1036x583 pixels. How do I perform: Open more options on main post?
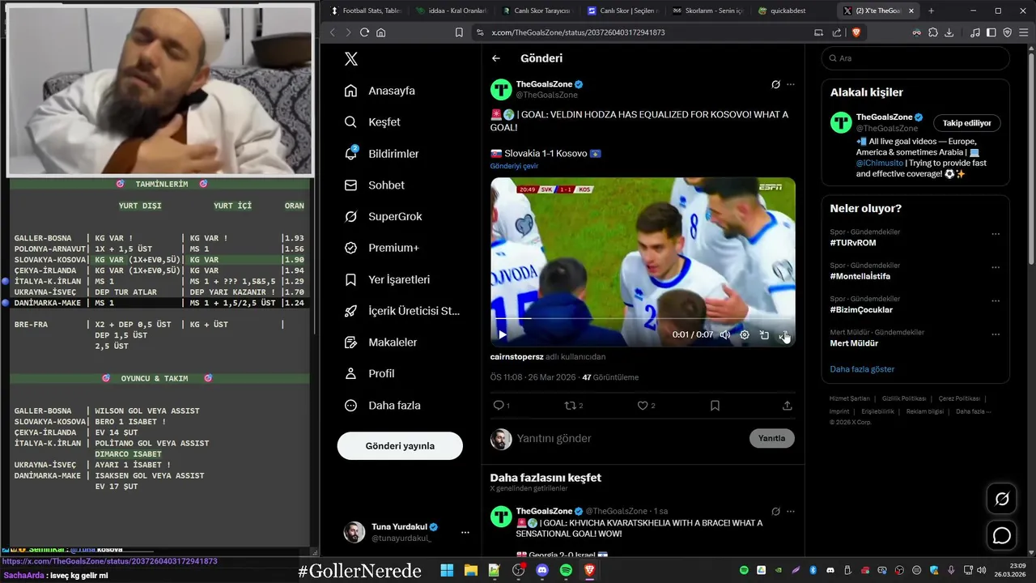click(791, 84)
